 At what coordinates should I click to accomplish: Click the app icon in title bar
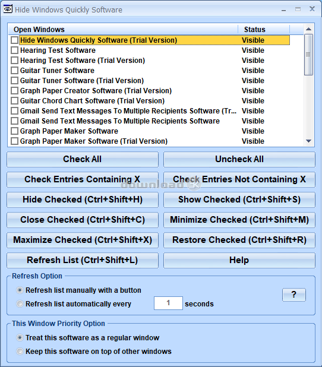8,10
